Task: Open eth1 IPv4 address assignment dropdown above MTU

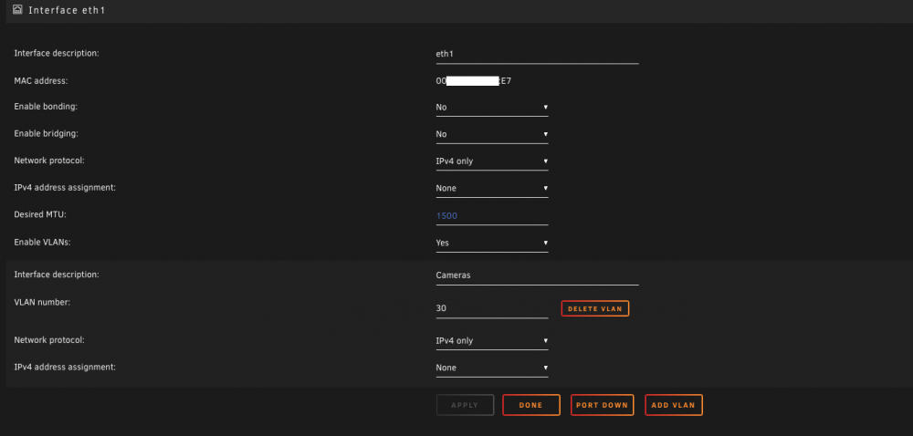Action: coord(492,188)
